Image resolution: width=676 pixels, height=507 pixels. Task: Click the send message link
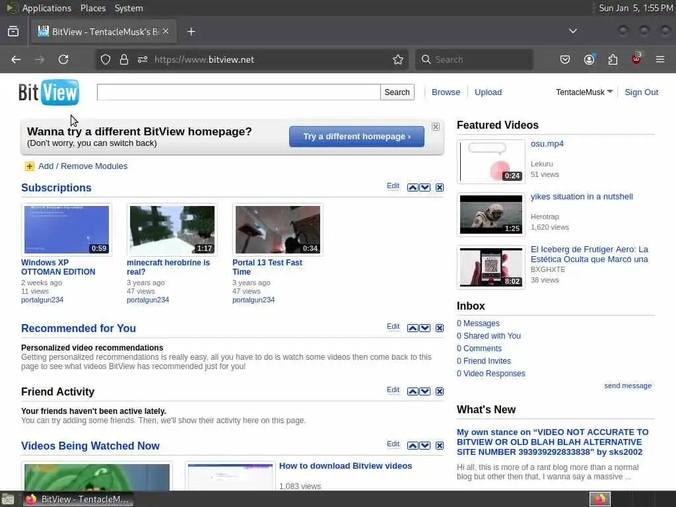coord(628,386)
